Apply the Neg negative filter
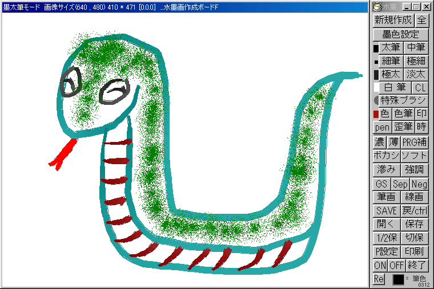 click(x=419, y=184)
